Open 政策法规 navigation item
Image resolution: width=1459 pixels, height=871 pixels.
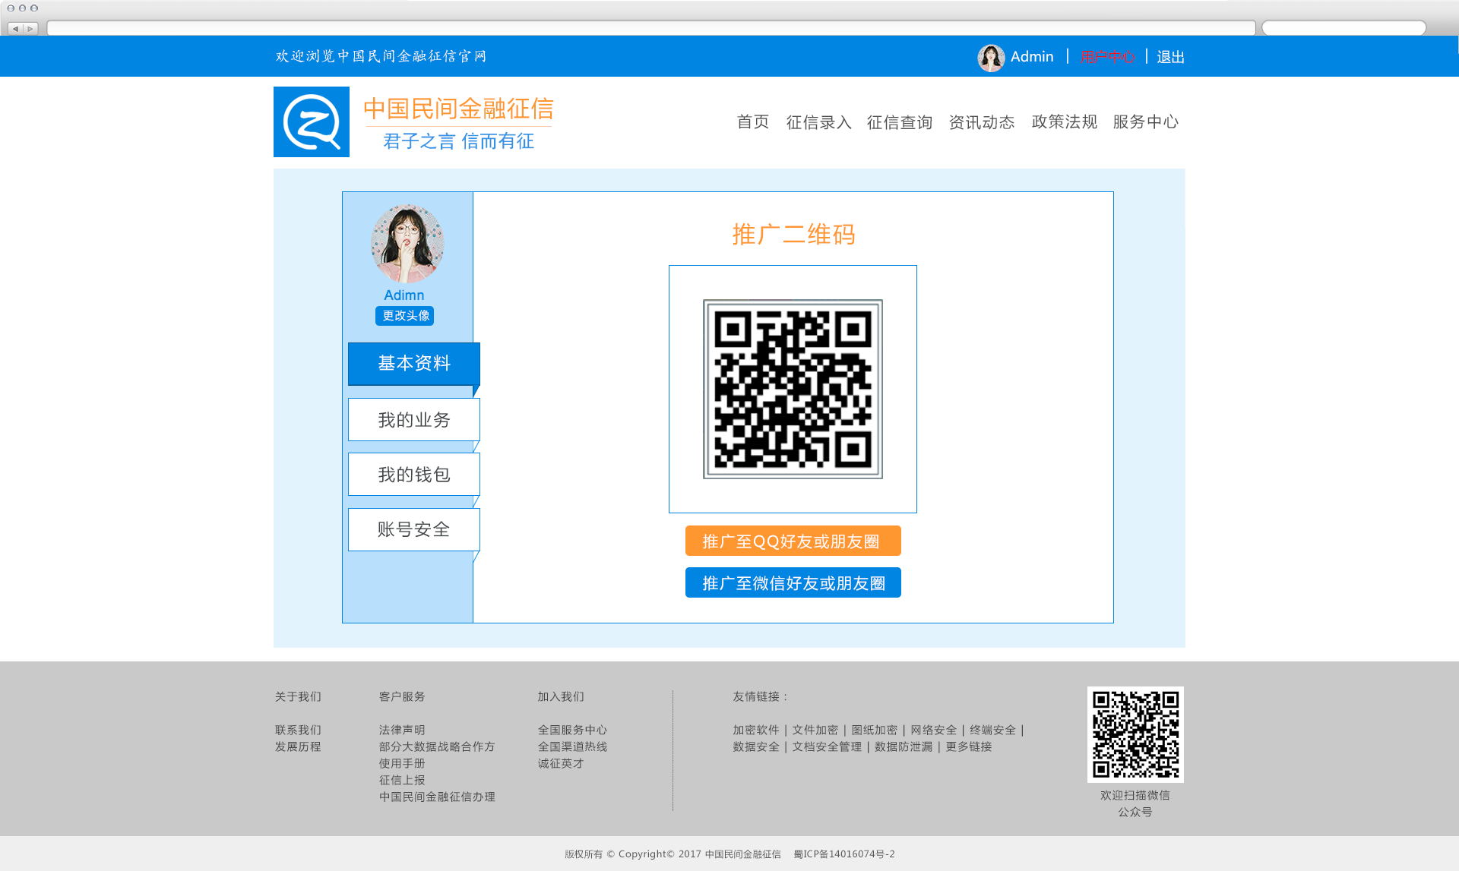coord(1064,121)
